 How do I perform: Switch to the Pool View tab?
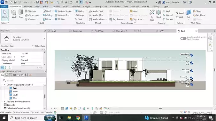[99, 31]
